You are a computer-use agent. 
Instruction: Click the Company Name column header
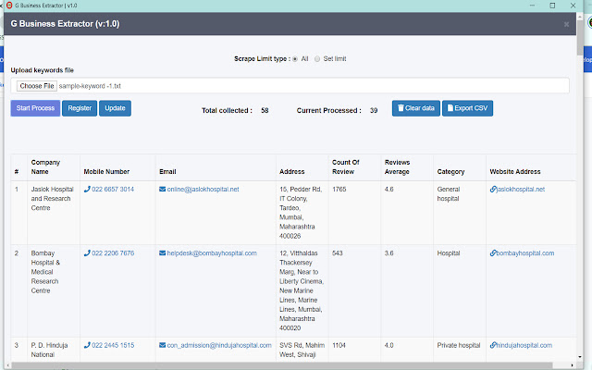[x=45, y=166]
